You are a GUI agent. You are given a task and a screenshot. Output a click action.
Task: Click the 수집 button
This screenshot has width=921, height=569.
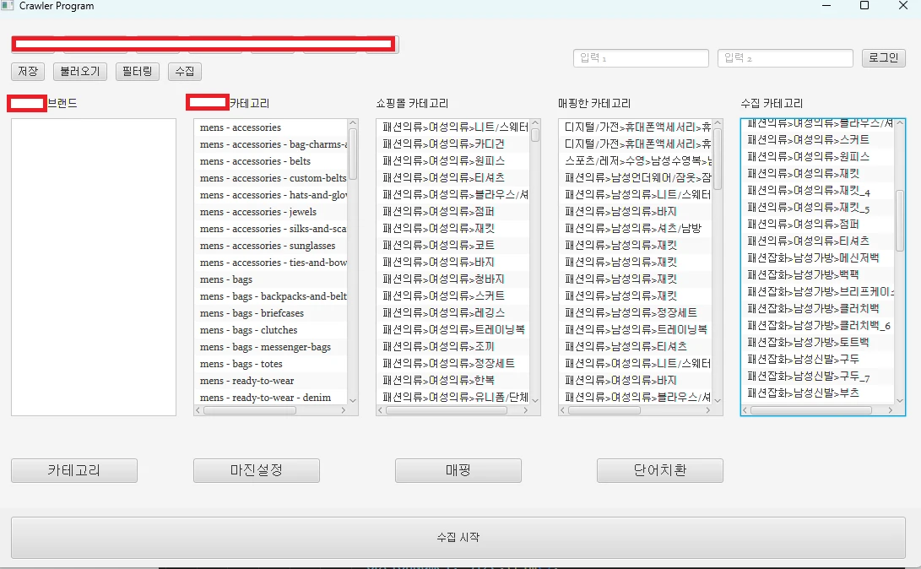click(184, 72)
